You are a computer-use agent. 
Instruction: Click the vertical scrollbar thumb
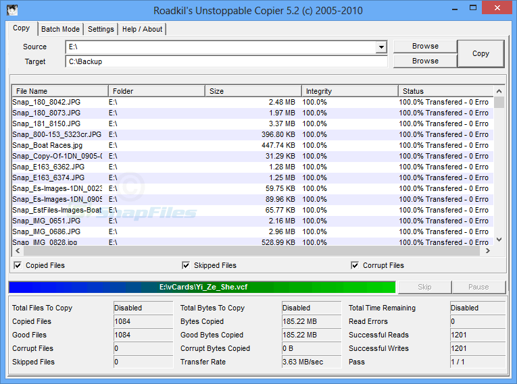[499, 102]
